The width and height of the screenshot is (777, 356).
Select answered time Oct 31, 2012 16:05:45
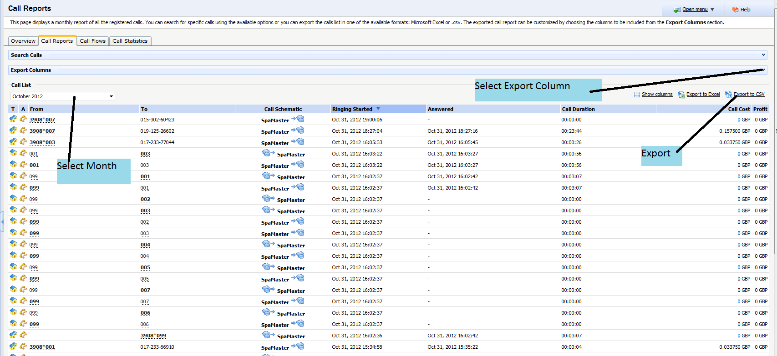click(x=452, y=143)
